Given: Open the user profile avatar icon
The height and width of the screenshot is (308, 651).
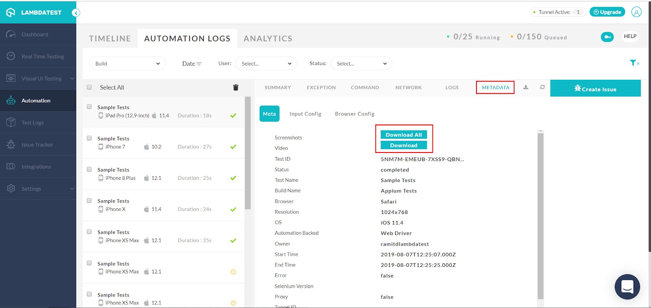Looking at the screenshot, I should coord(636,12).
